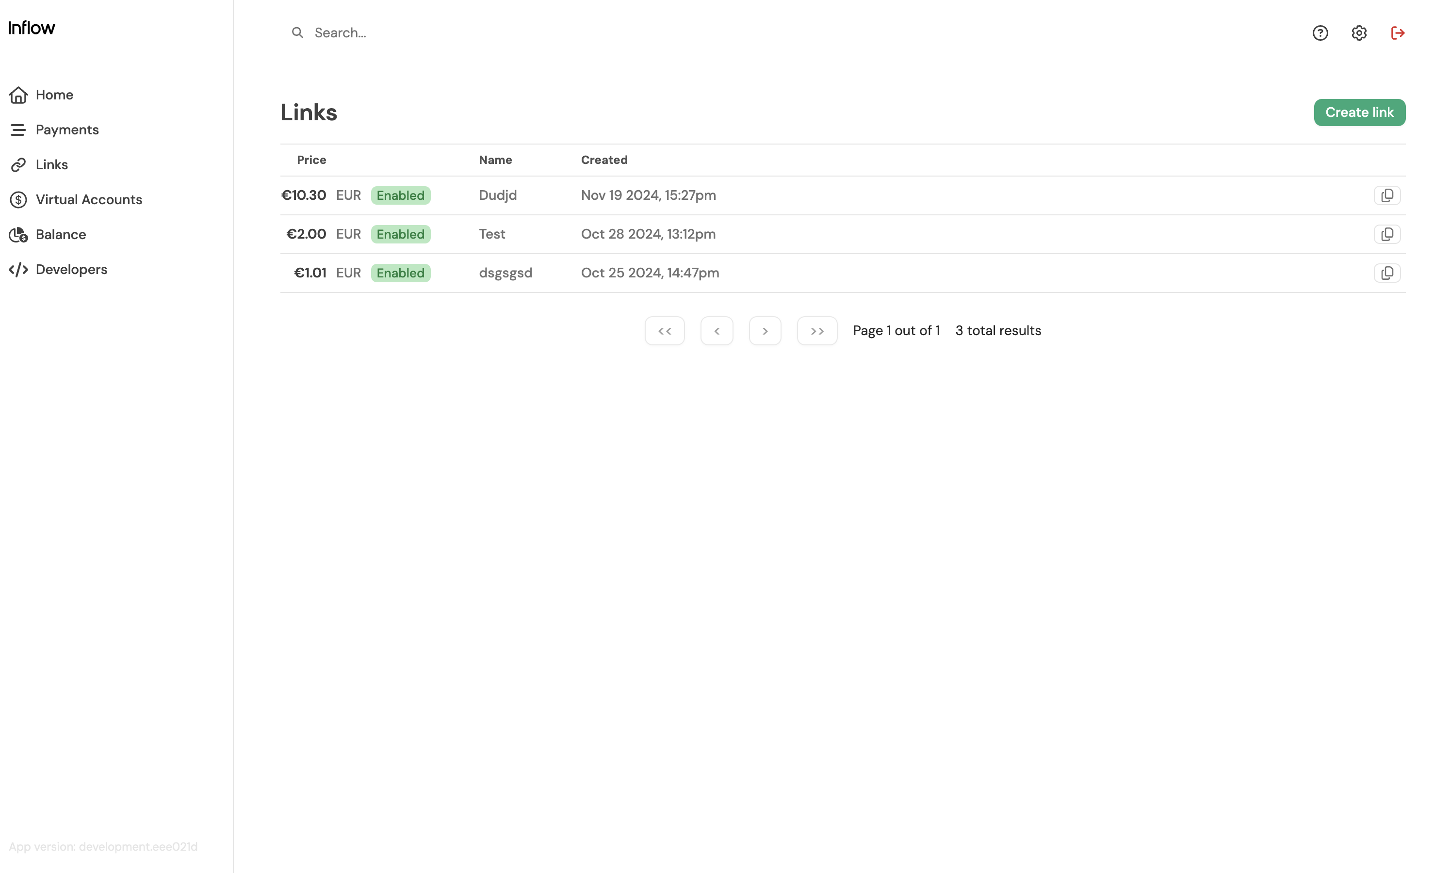Go to previous page with < button
1434x873 pixels.
(717, 331)
